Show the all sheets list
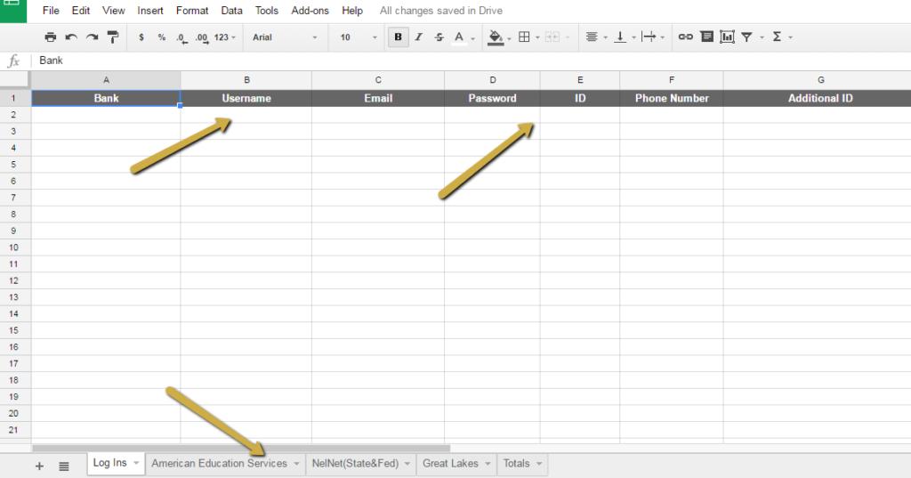911x478 pixels. tap(64, 466)
